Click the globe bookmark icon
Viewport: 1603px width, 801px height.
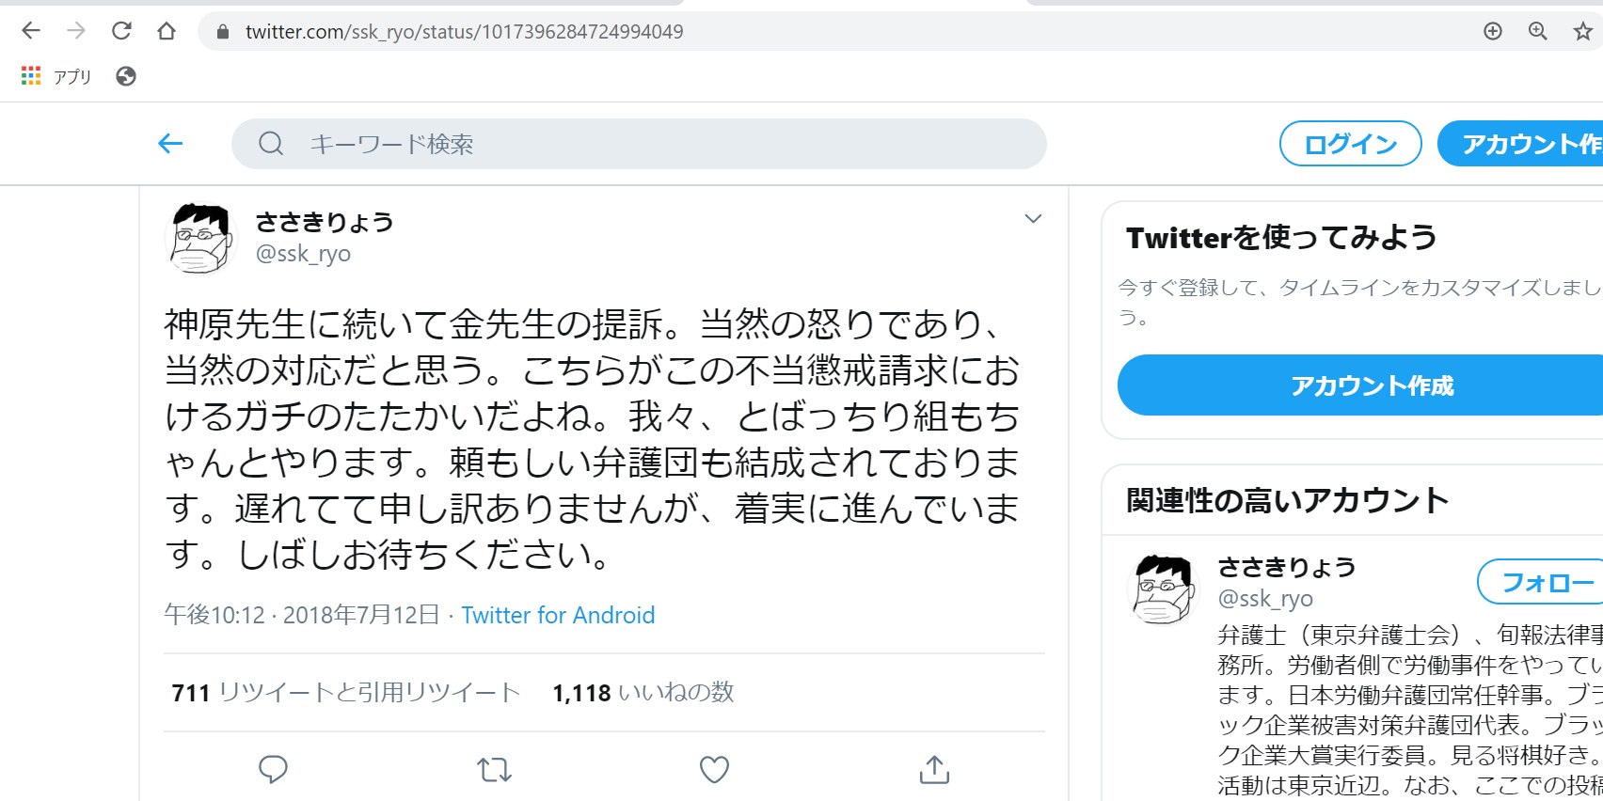point(126,76)
